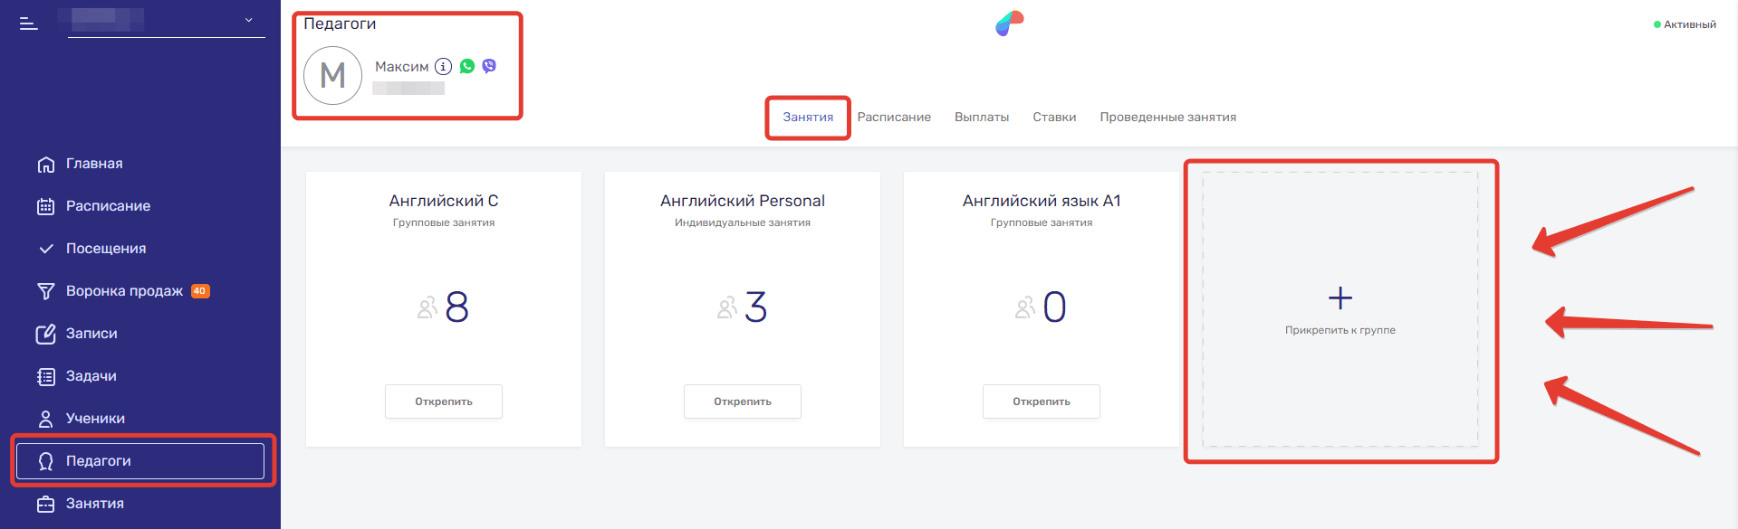Open Записи in the sidebar
The width and height of the screenshot is (1738, 529).
coord(91,334)
